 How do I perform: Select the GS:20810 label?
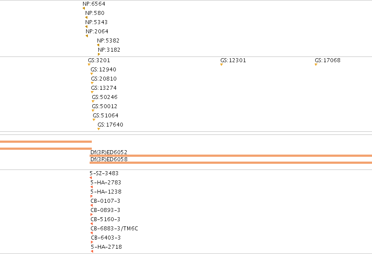(104, 79)
